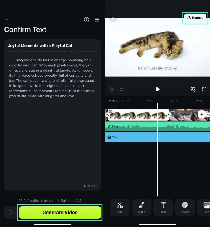Mute the cat video clip audio
Viewport: 210px width, 227px height.
coord(110,111)
